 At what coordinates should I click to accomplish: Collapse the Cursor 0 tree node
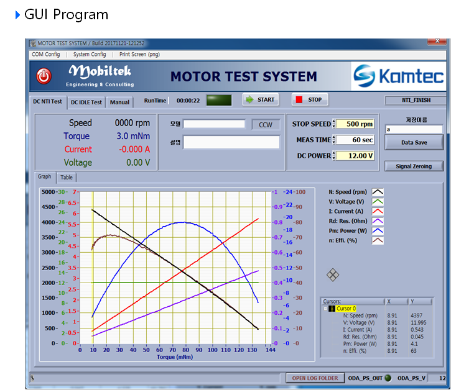click(x=325, y=309)
